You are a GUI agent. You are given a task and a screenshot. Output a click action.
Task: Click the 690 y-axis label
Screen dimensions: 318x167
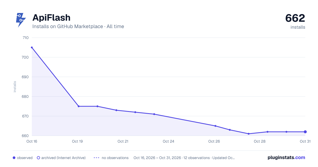pos(25,77)
